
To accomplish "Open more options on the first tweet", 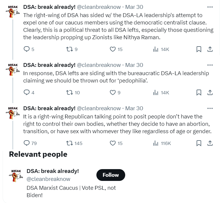I will coord(210,7).
